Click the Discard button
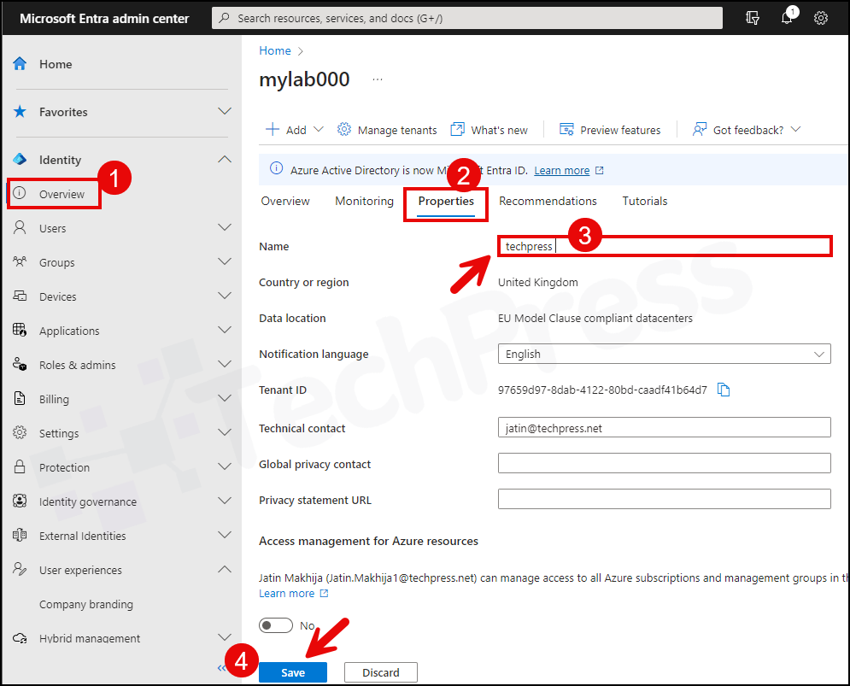The width and height of the screenshot is (850, 686). [x=380, y=672]
